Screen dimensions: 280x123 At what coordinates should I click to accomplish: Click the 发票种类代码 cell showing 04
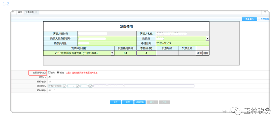coord(125,53)
